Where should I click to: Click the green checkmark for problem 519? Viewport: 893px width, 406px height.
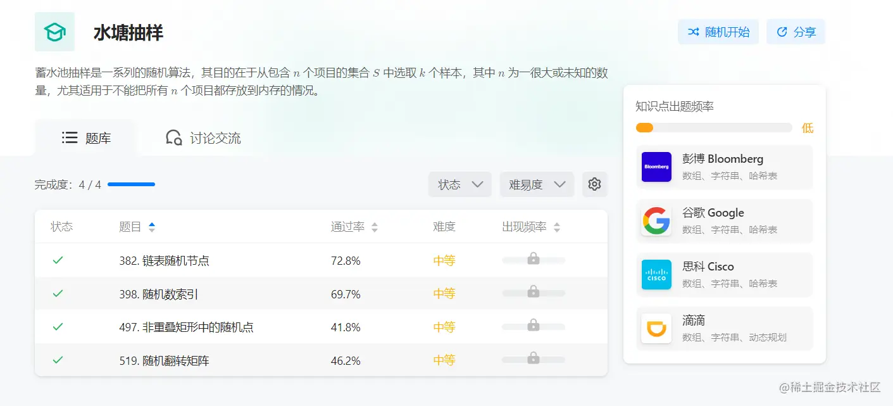tap(58, 360)
